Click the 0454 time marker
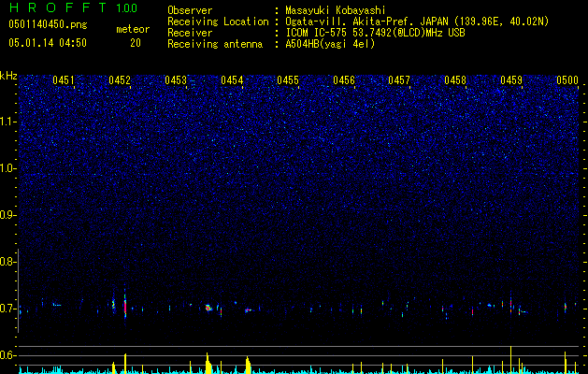588x374 pixels. click(232, 80)
